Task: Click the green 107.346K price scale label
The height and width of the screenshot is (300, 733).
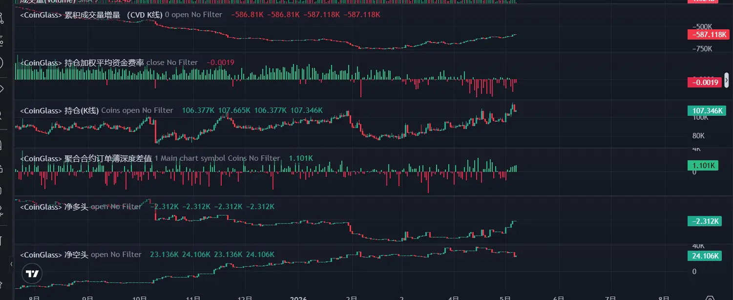Action: click(707, 111)
